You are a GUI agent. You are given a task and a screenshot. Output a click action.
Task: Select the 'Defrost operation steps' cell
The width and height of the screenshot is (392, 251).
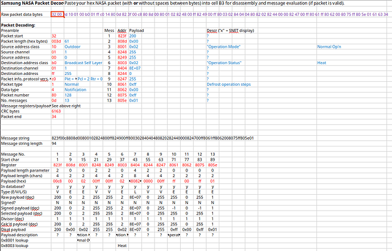(229, 84)
